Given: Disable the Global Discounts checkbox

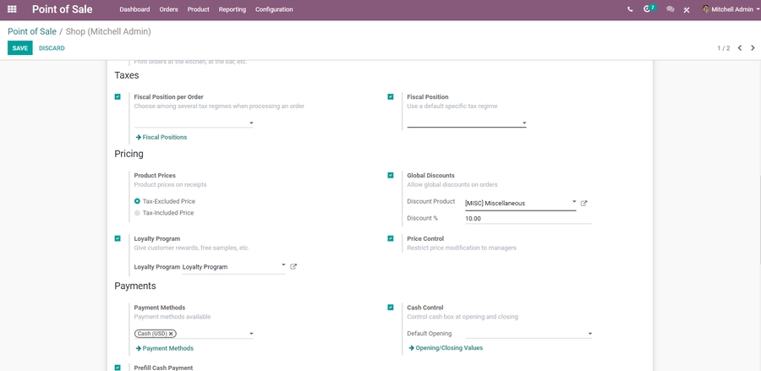Looking at the screenshot, I should pyautogui.click(x=391, y=176).
